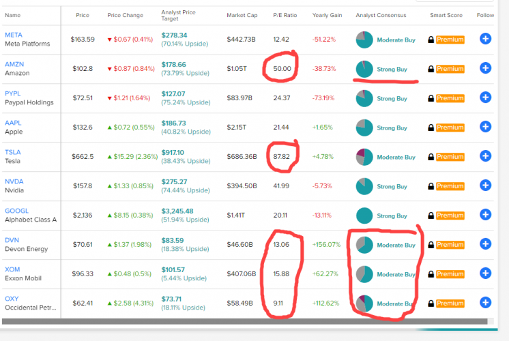Open the OXY ticker link
The width and height of the screenshot is (509, 341).
tap(12, 299)
